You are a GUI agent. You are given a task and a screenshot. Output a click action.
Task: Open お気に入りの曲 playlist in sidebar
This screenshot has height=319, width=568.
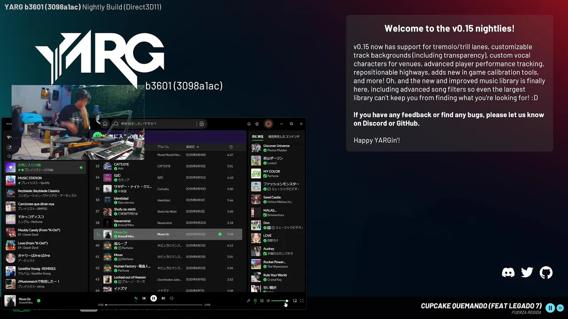click(46, 167)
